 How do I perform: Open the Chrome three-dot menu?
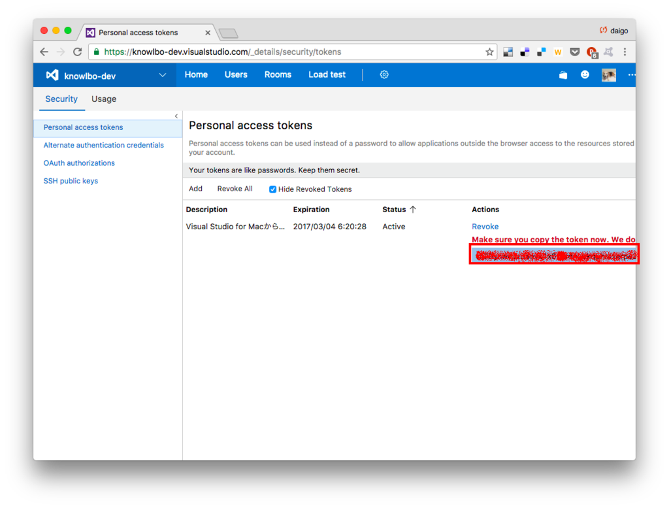[625, 52]
